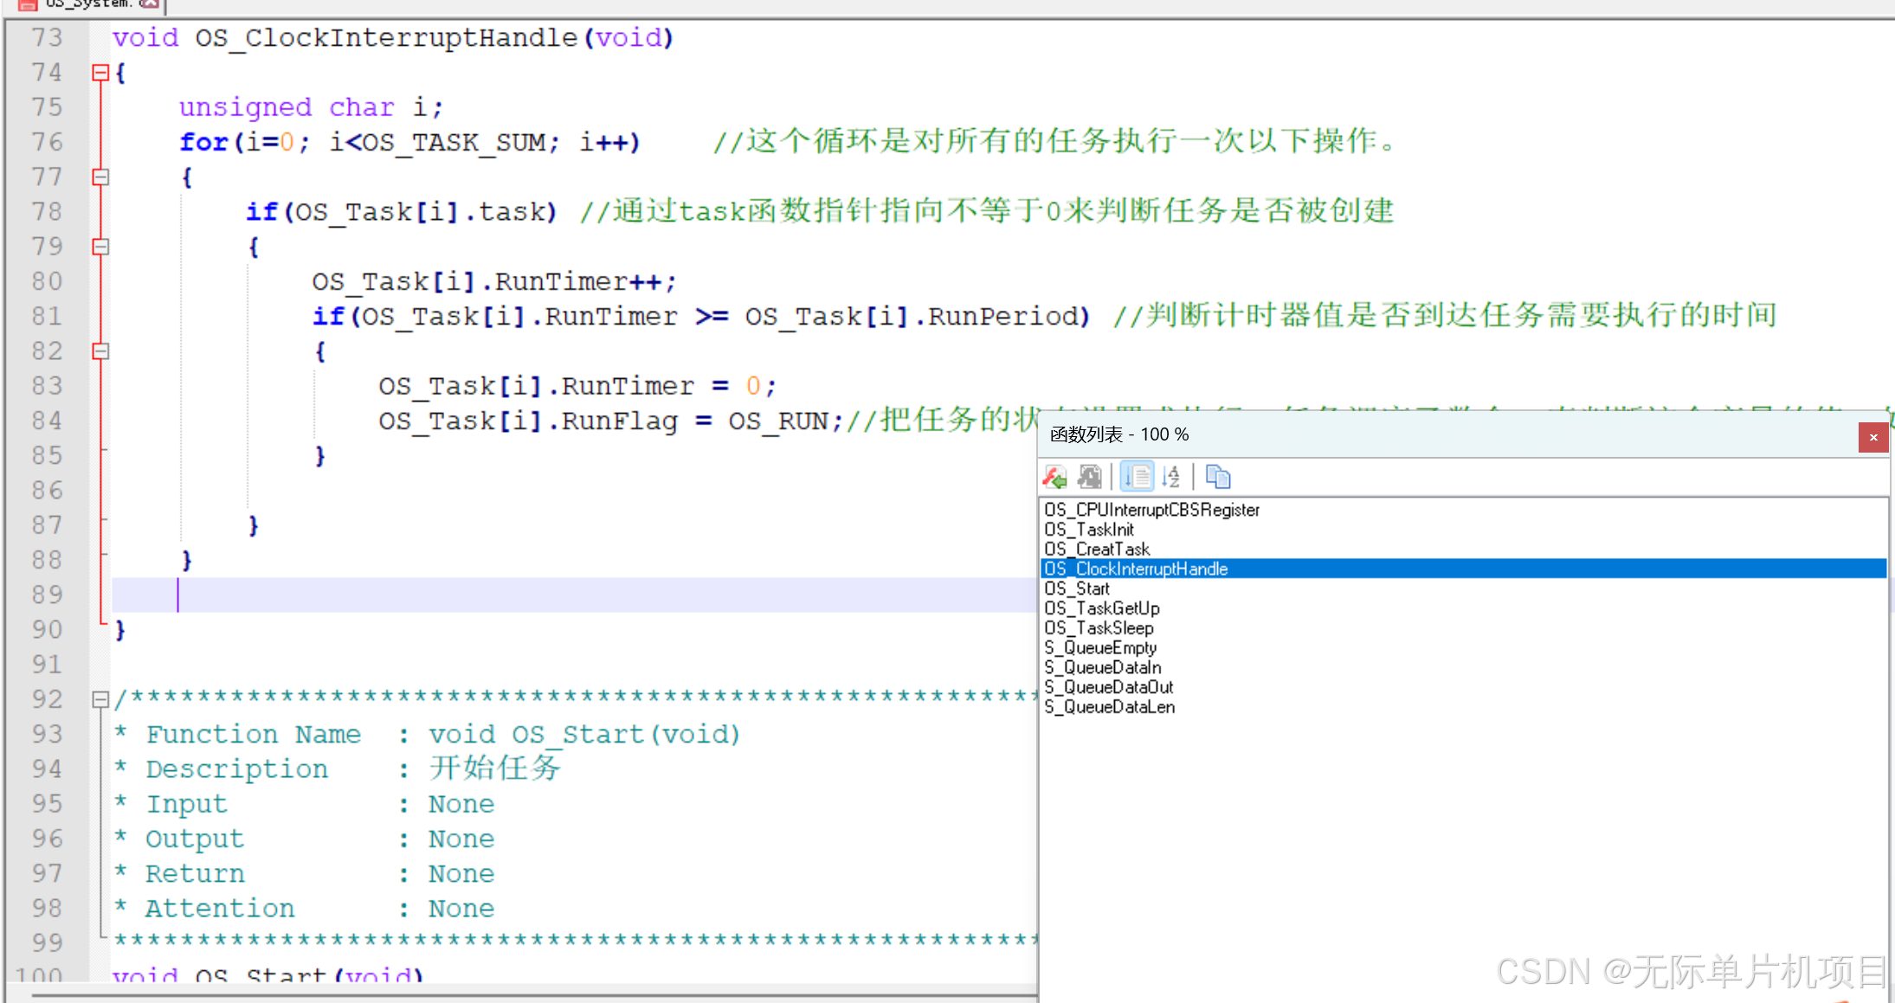
Task: Click the first icon in function list toolbar
Action: tap(1054, 477)
